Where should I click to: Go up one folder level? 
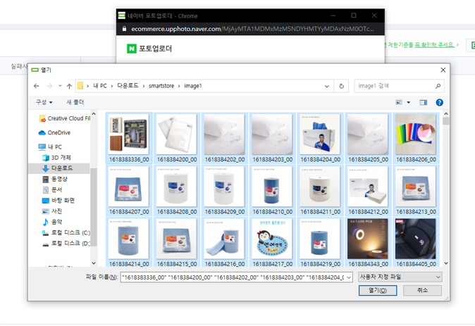(x=69, y=86)
